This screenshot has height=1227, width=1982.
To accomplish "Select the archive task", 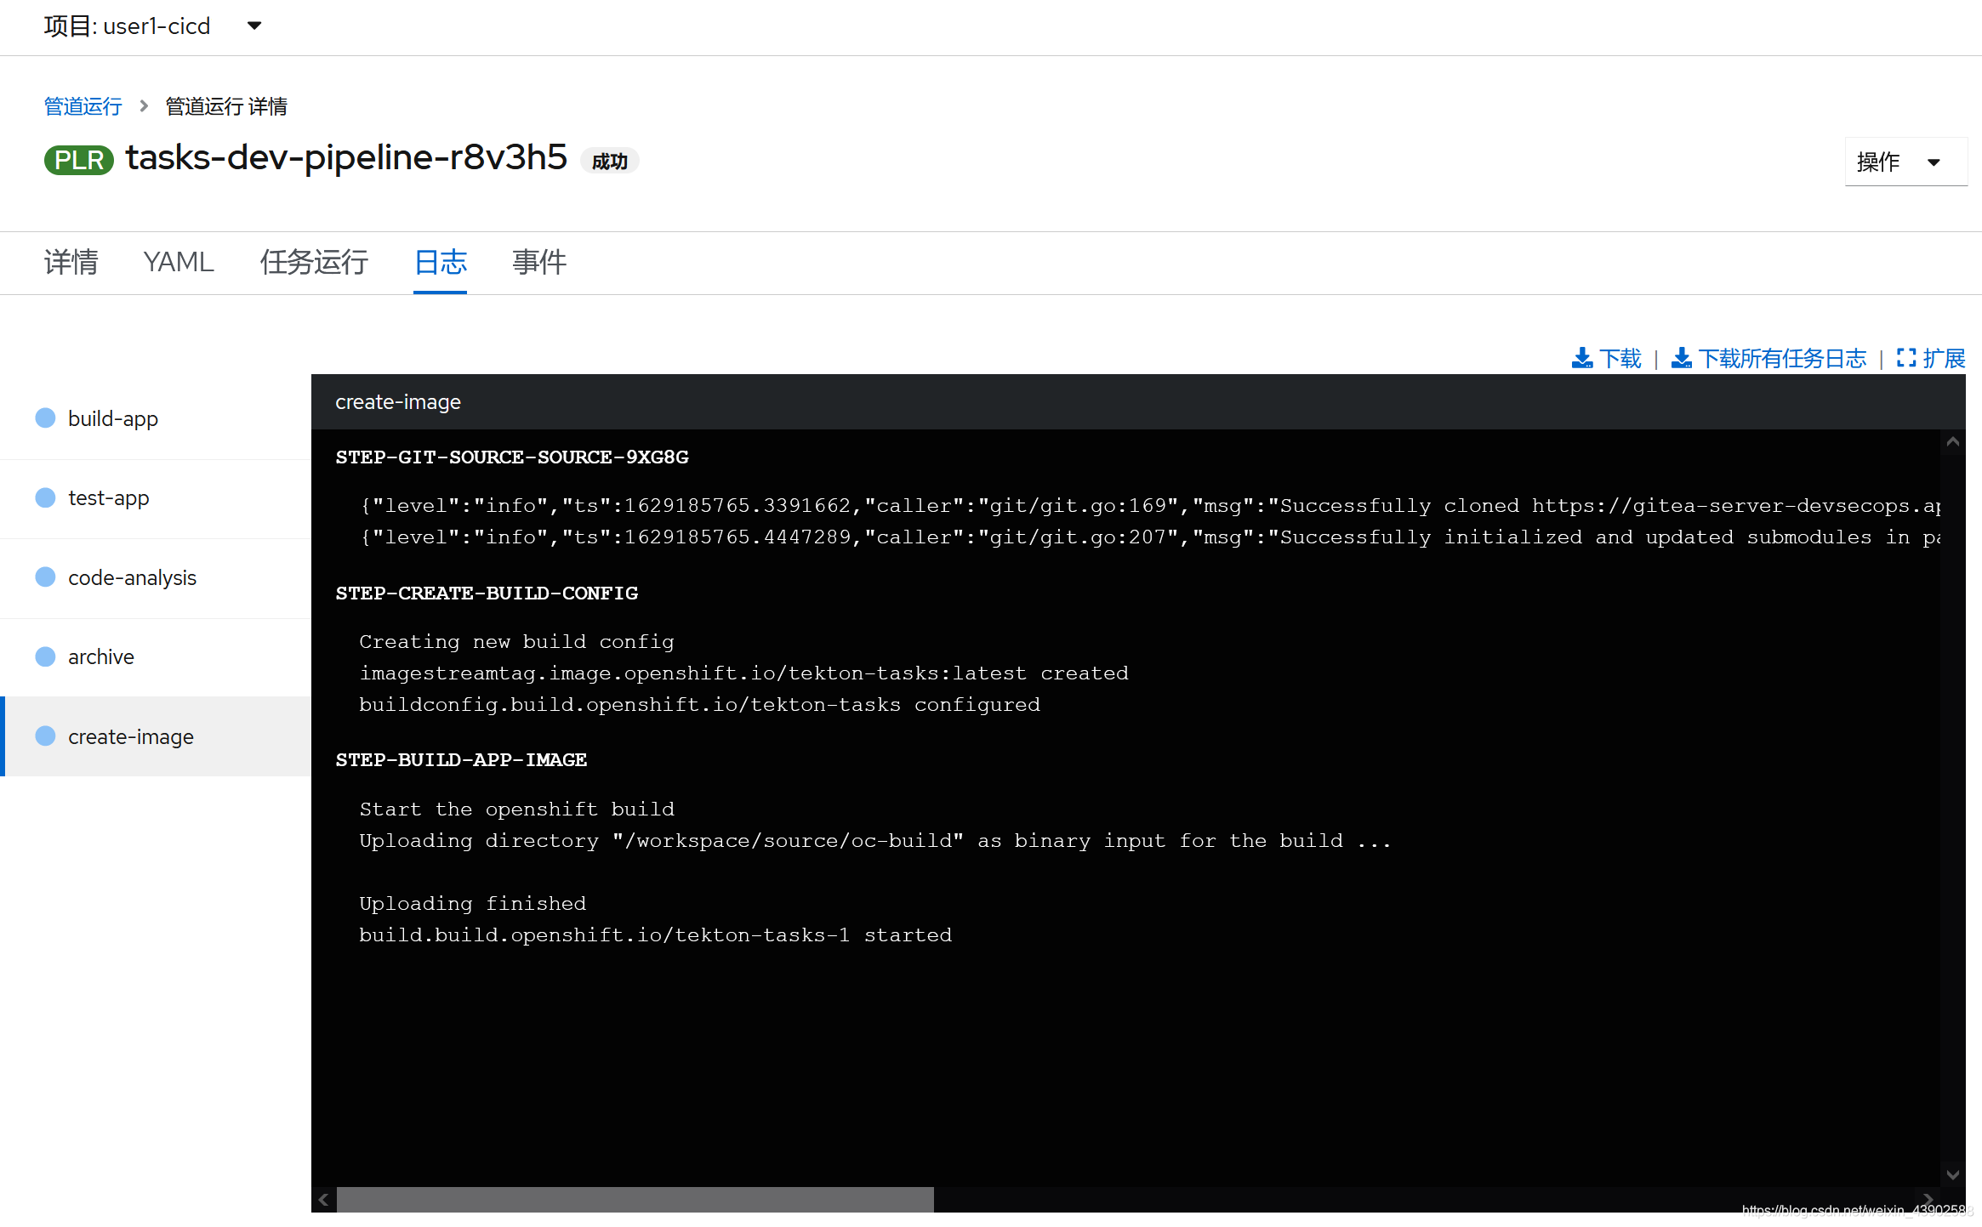I will point(156,657).
